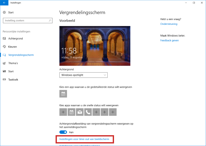Add app in sixth quick status slot
Viewport: 206px width, 146px height.
pyautogui.click(x=104, y=112)
